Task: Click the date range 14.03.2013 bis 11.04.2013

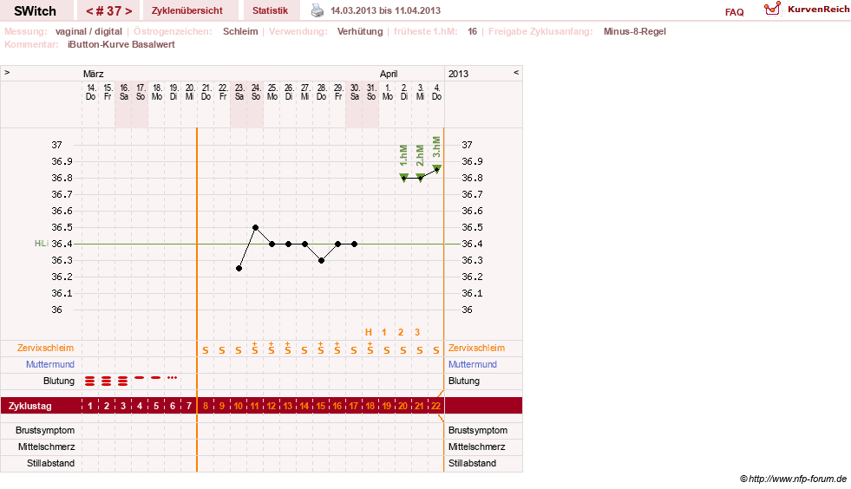Action: click(x=385, y=10)
